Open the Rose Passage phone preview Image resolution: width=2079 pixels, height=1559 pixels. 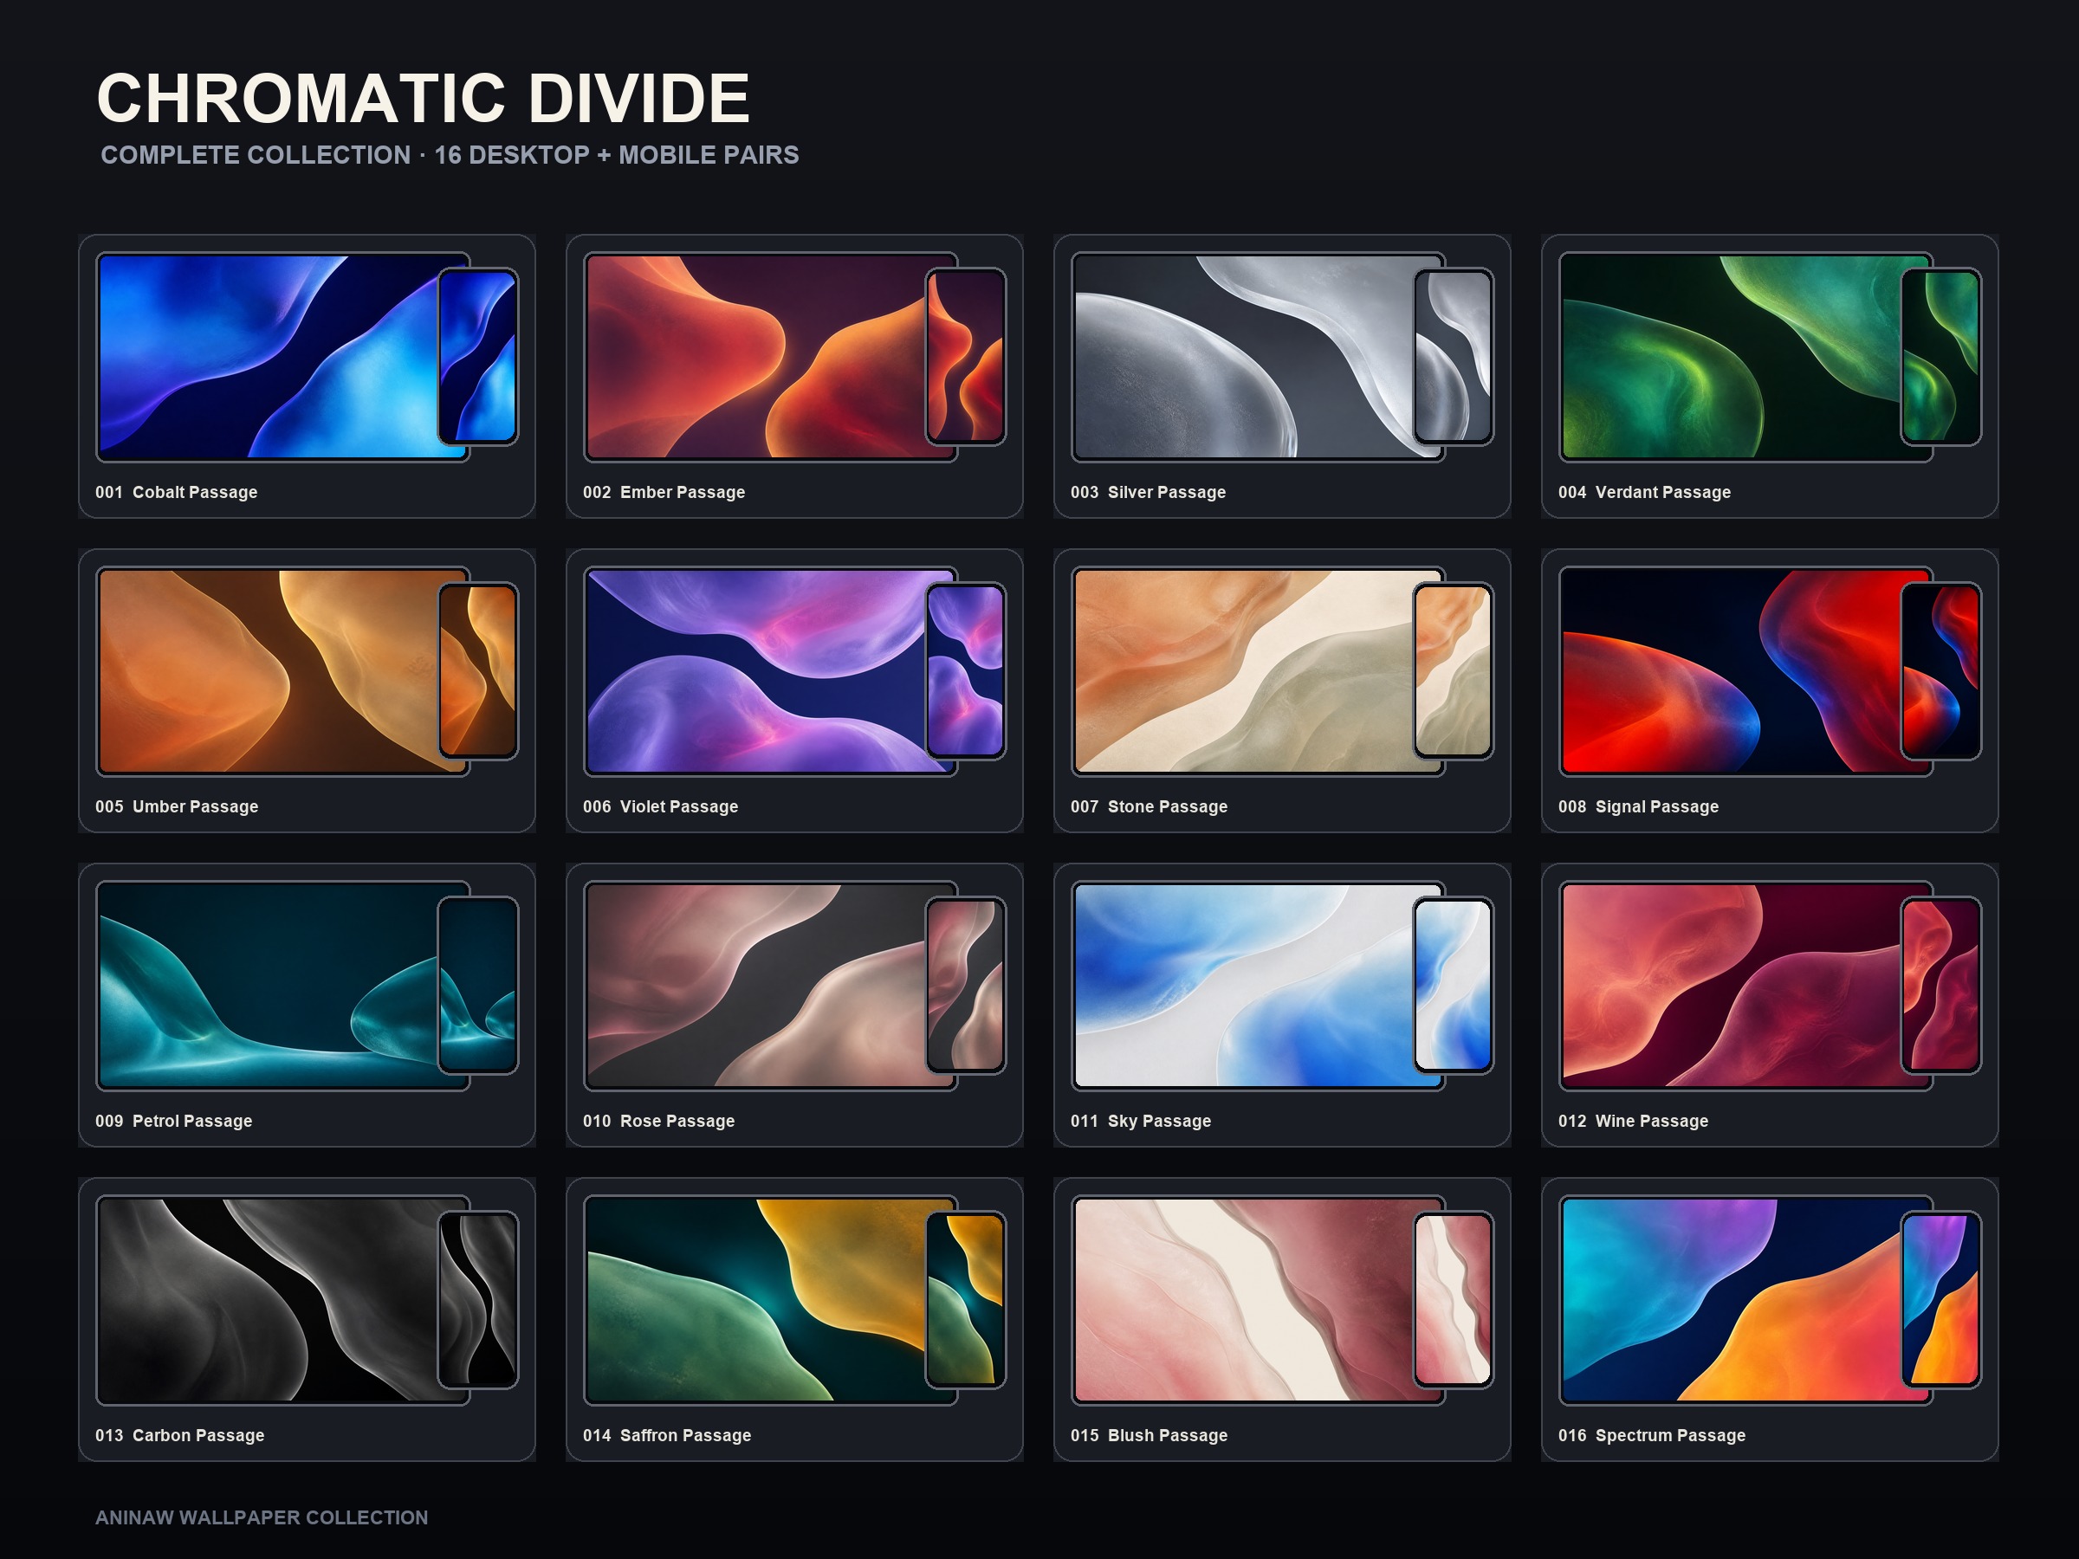click(966, 986)
